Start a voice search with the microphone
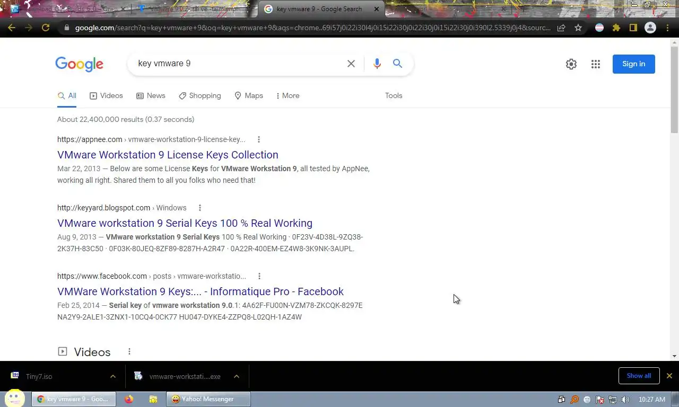The image size is (679, 407). click(377, 64)
